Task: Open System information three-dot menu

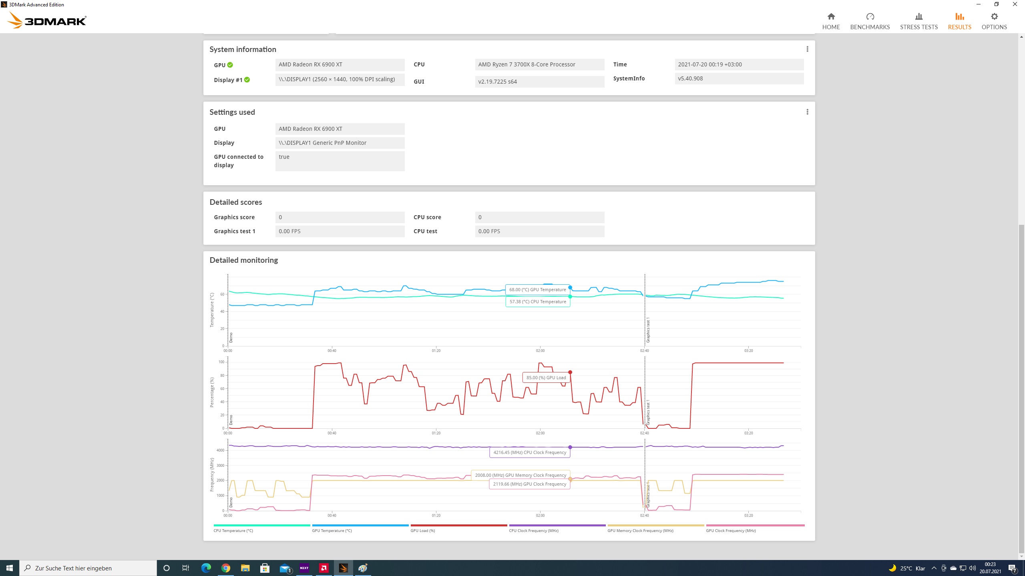Action: click(x=807, y=49)
